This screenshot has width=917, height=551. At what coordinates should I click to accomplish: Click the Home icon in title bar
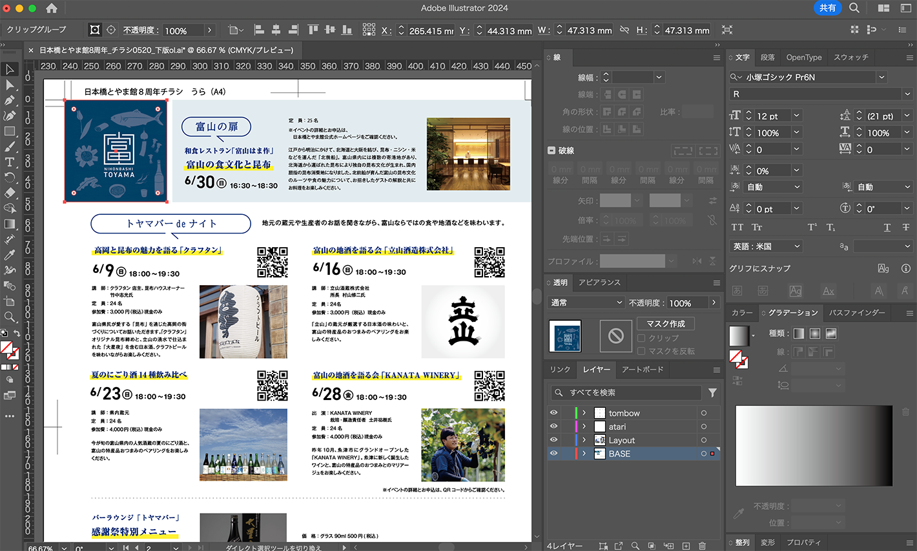(52, 8)
